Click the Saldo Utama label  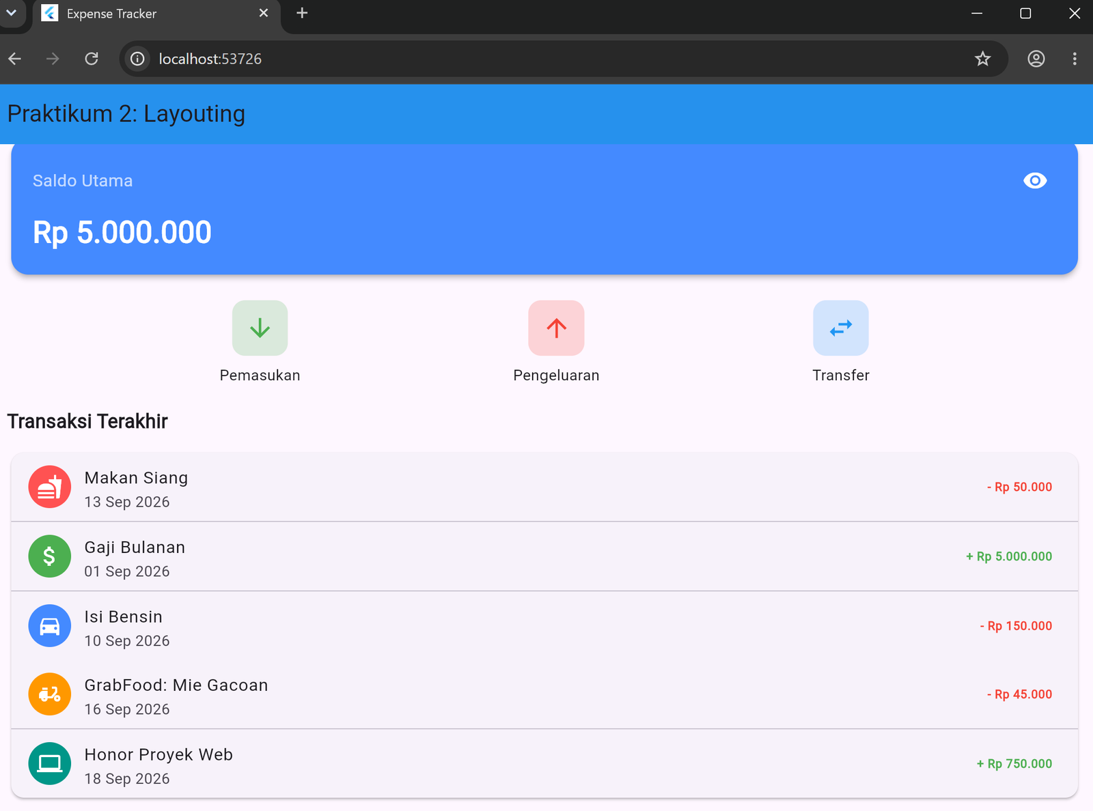coord(83,181)
